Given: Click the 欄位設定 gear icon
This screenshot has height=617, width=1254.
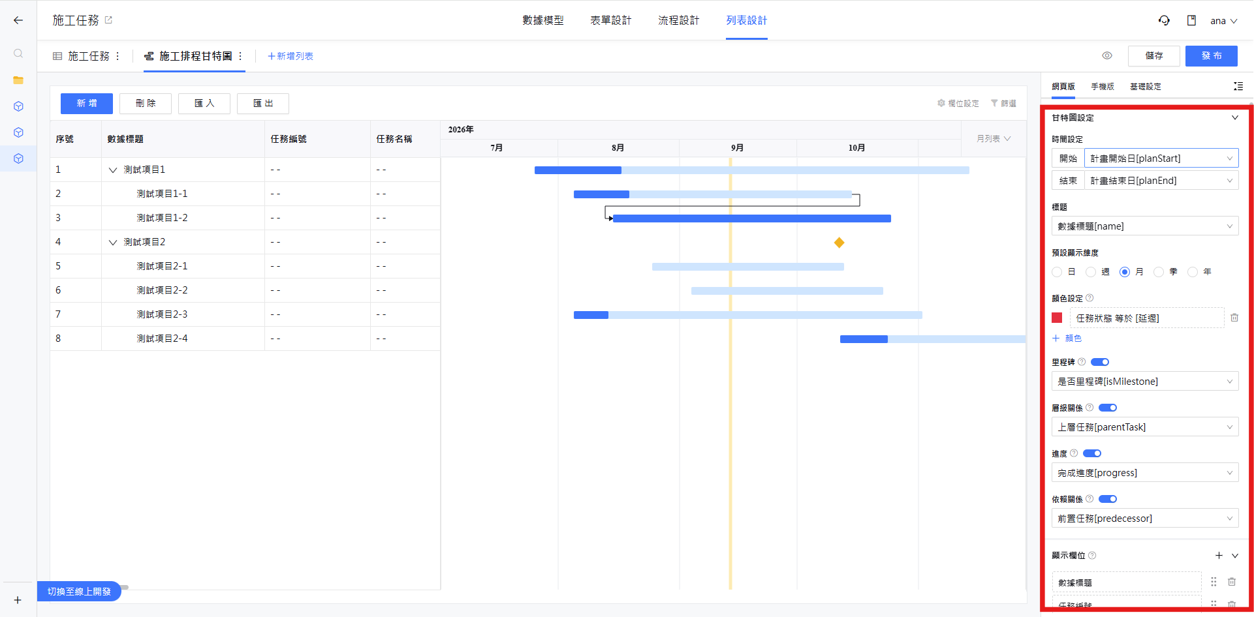Looking at the screenshot, I should pyautogui.click(x=941, y=103).
